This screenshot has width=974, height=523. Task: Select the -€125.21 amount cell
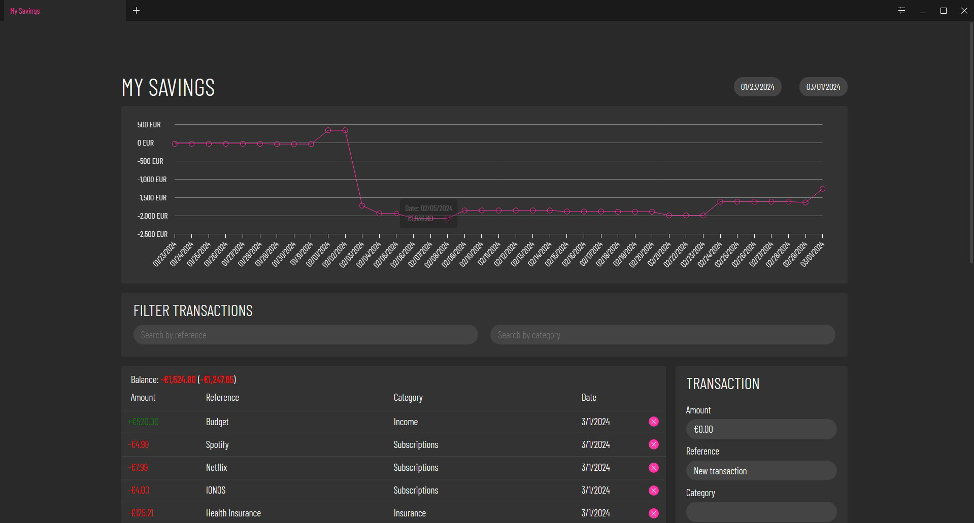click(141, 513)
